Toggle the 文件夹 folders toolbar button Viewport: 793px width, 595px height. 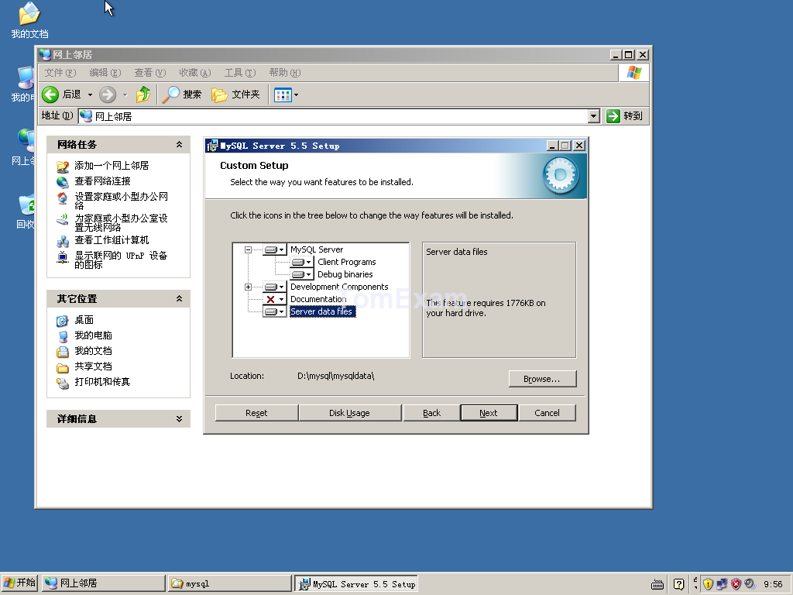coord(235,95)
